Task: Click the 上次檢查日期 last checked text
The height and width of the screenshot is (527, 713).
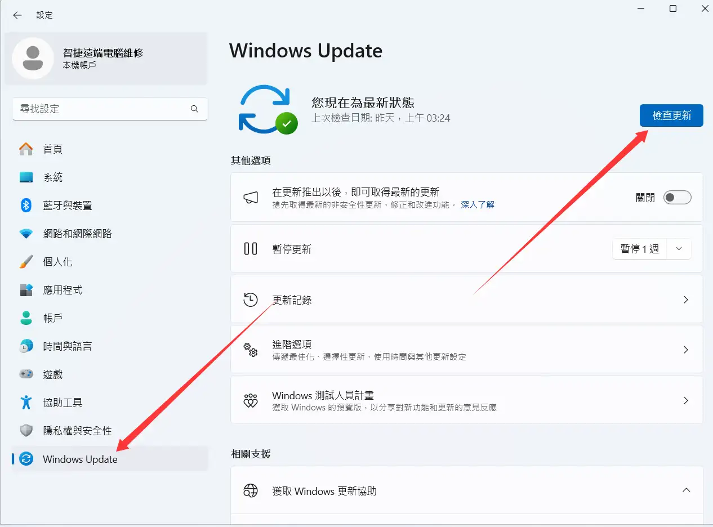Action: pos(381,118)
